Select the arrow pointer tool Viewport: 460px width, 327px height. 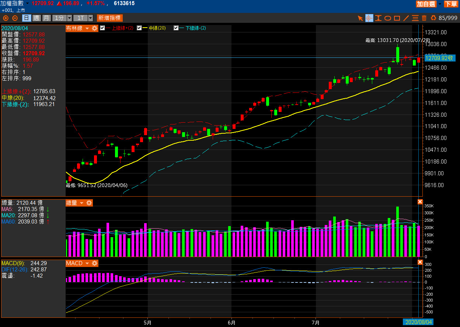point(360,18)
